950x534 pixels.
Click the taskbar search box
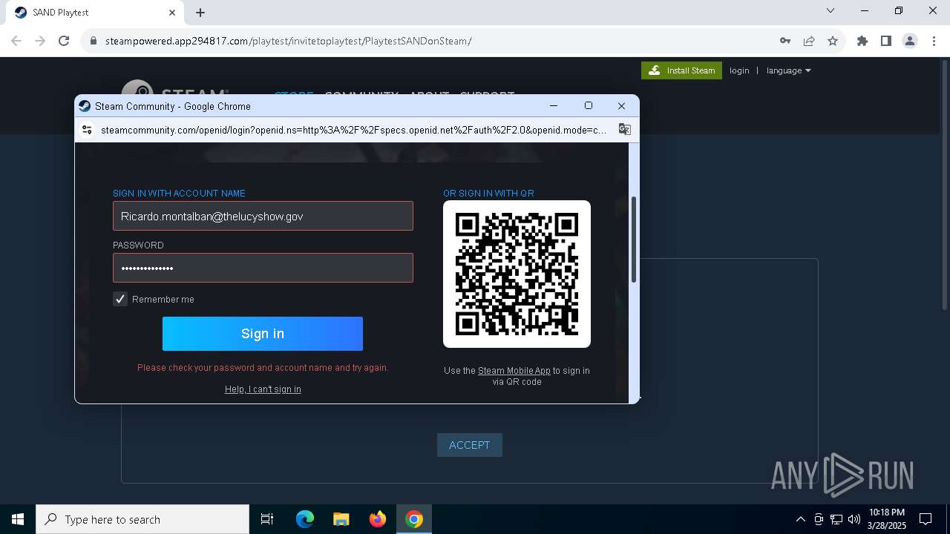[142, 519]
